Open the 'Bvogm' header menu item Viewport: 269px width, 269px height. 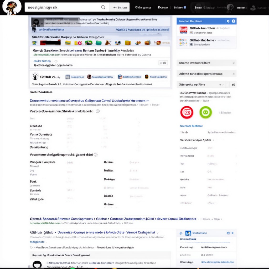[163, 7]
